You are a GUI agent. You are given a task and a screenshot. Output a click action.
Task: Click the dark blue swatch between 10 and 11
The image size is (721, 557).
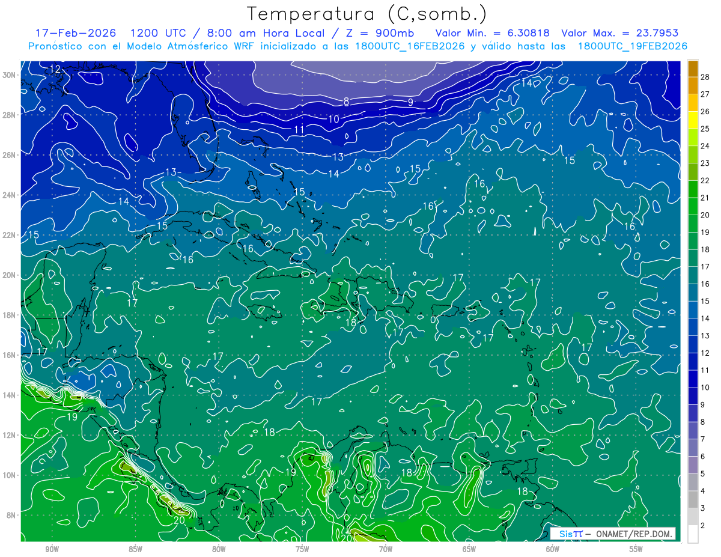693,379
